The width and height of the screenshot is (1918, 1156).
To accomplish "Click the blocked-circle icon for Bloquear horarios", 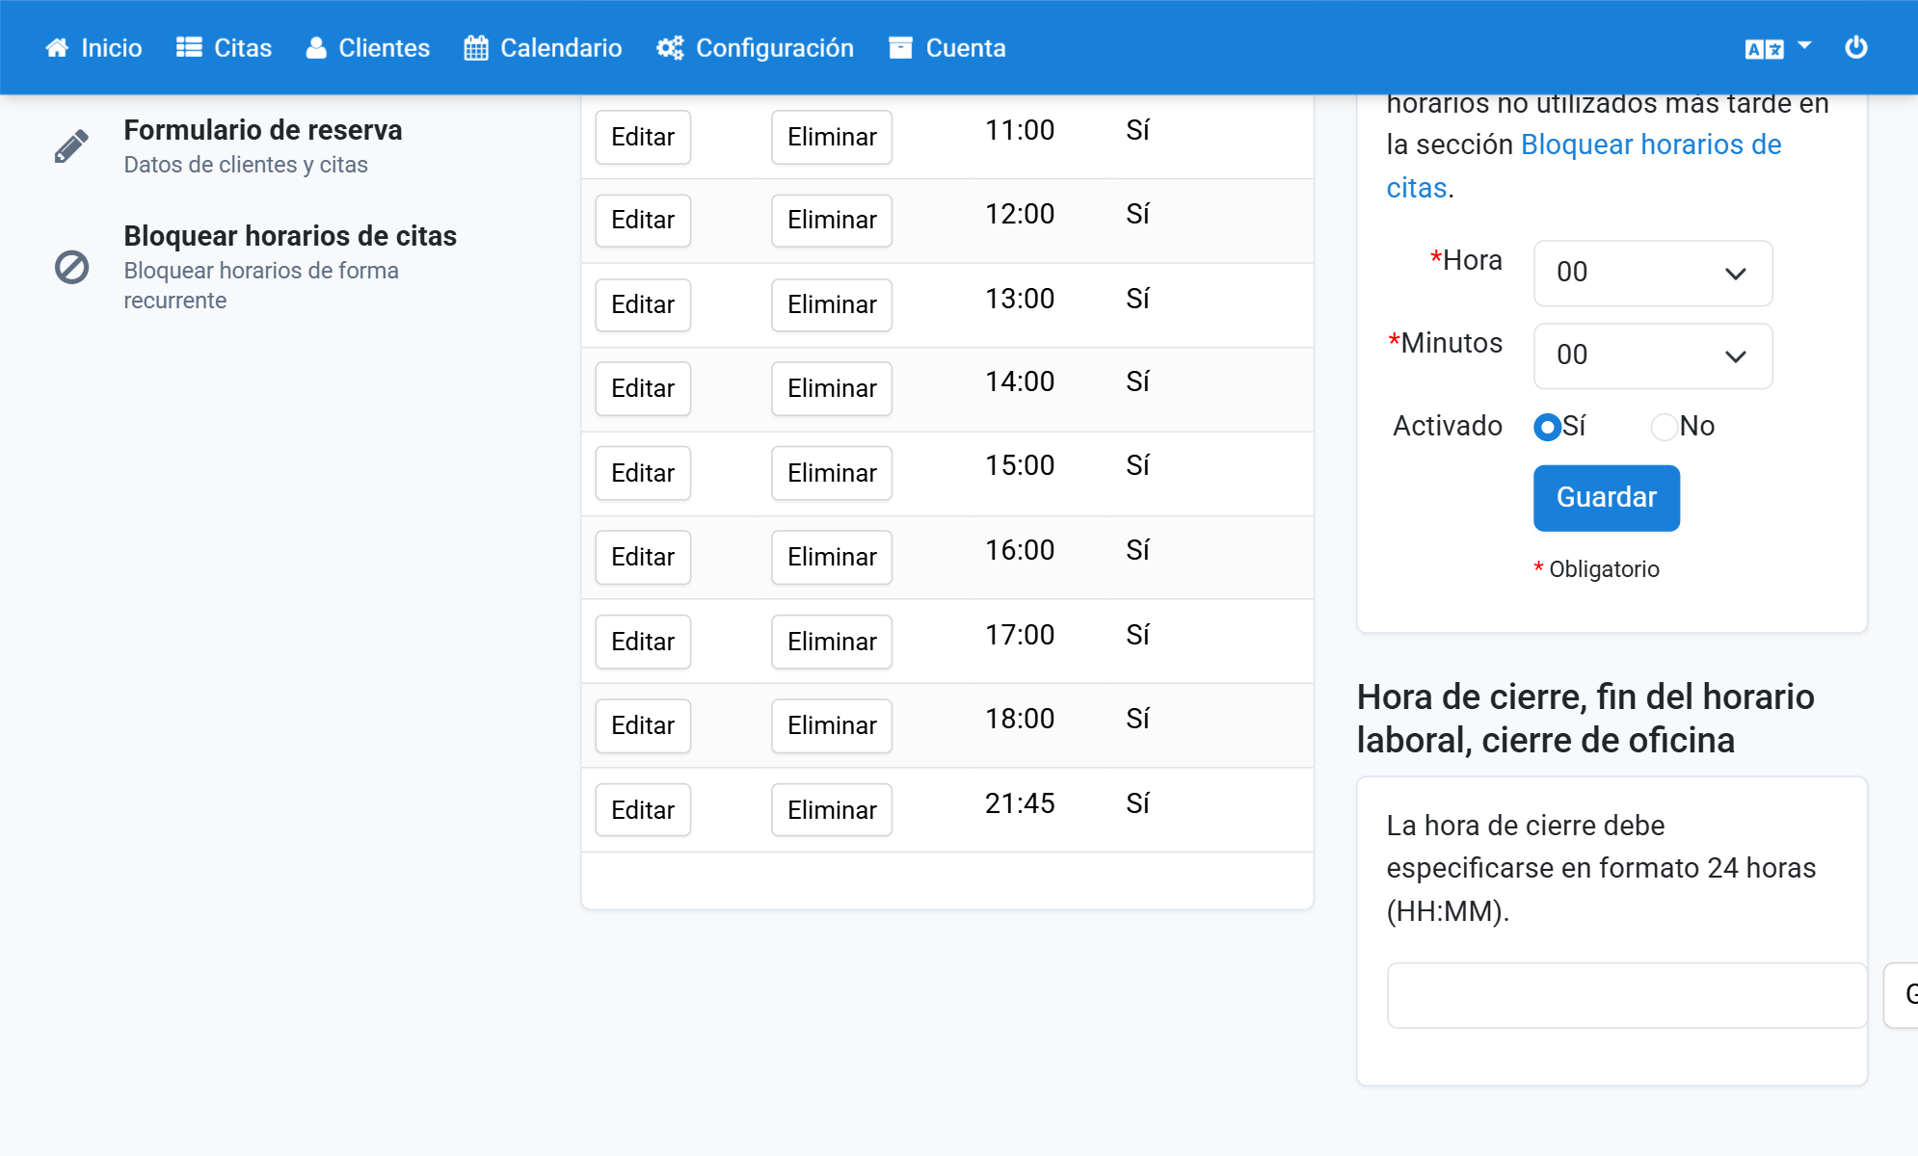I will coord(71,267).
